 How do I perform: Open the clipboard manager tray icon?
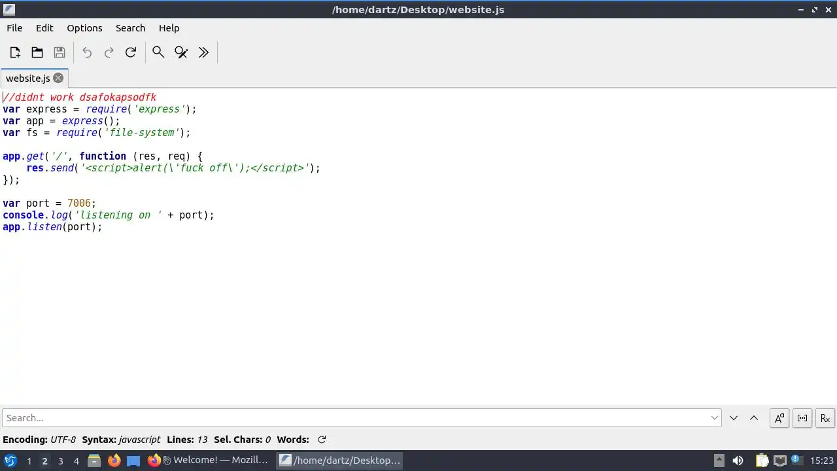762,461
